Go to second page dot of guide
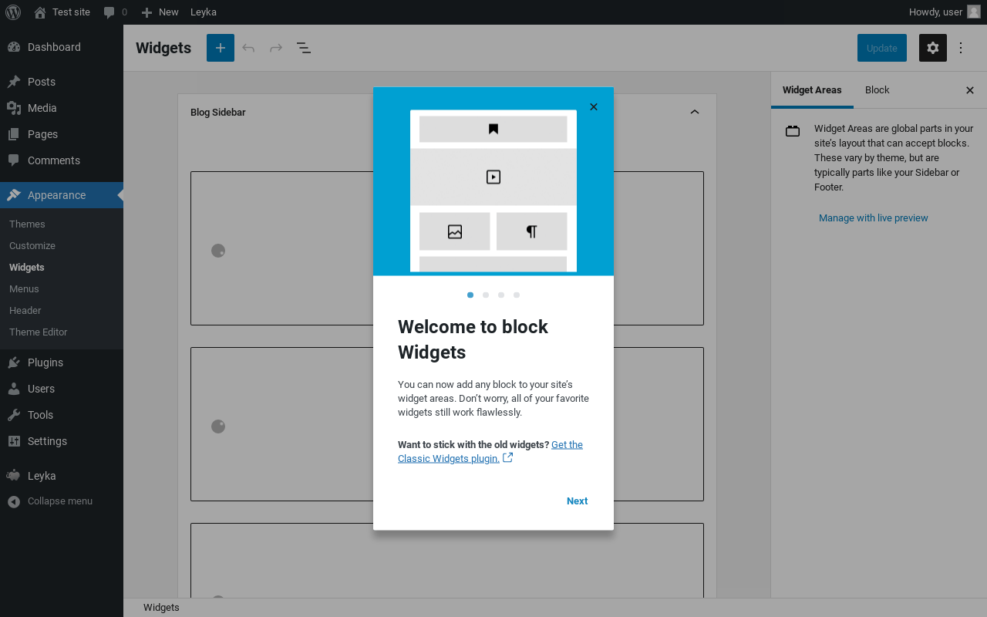The height and width of the screenshot is (617, 987). tap(486, 295)
